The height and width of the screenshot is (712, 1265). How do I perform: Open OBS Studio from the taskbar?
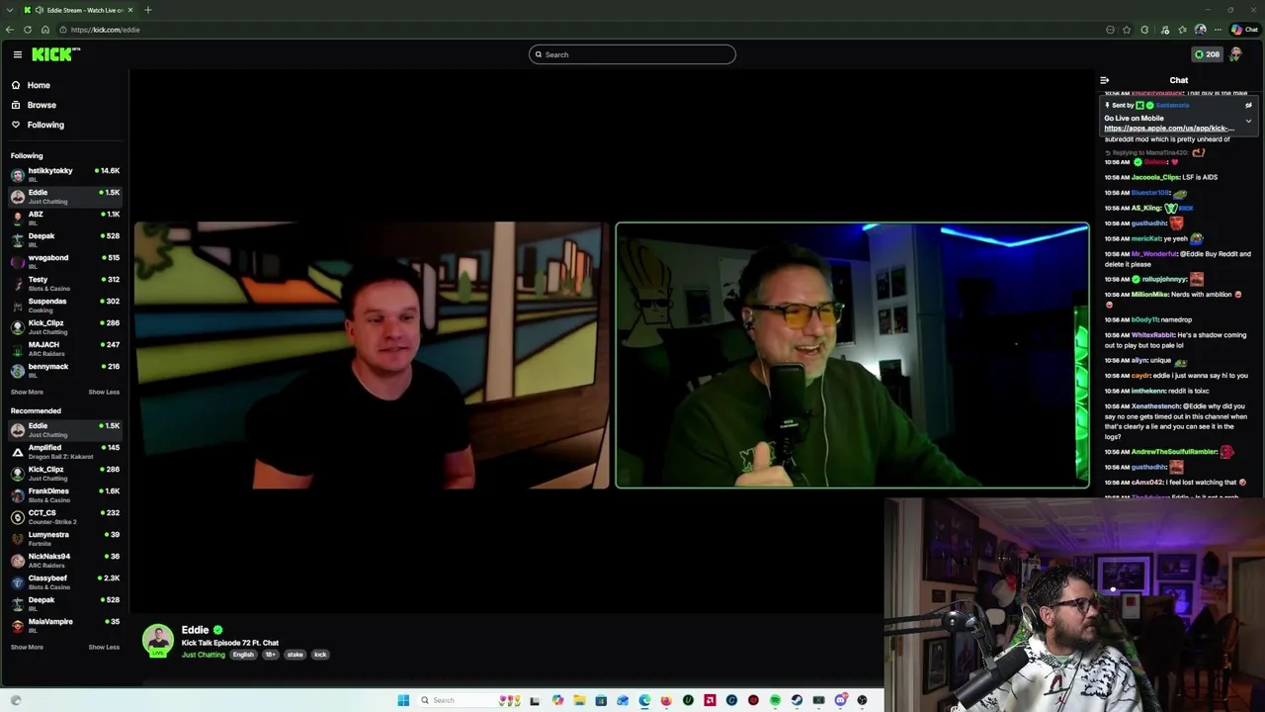tap(862, 700)
